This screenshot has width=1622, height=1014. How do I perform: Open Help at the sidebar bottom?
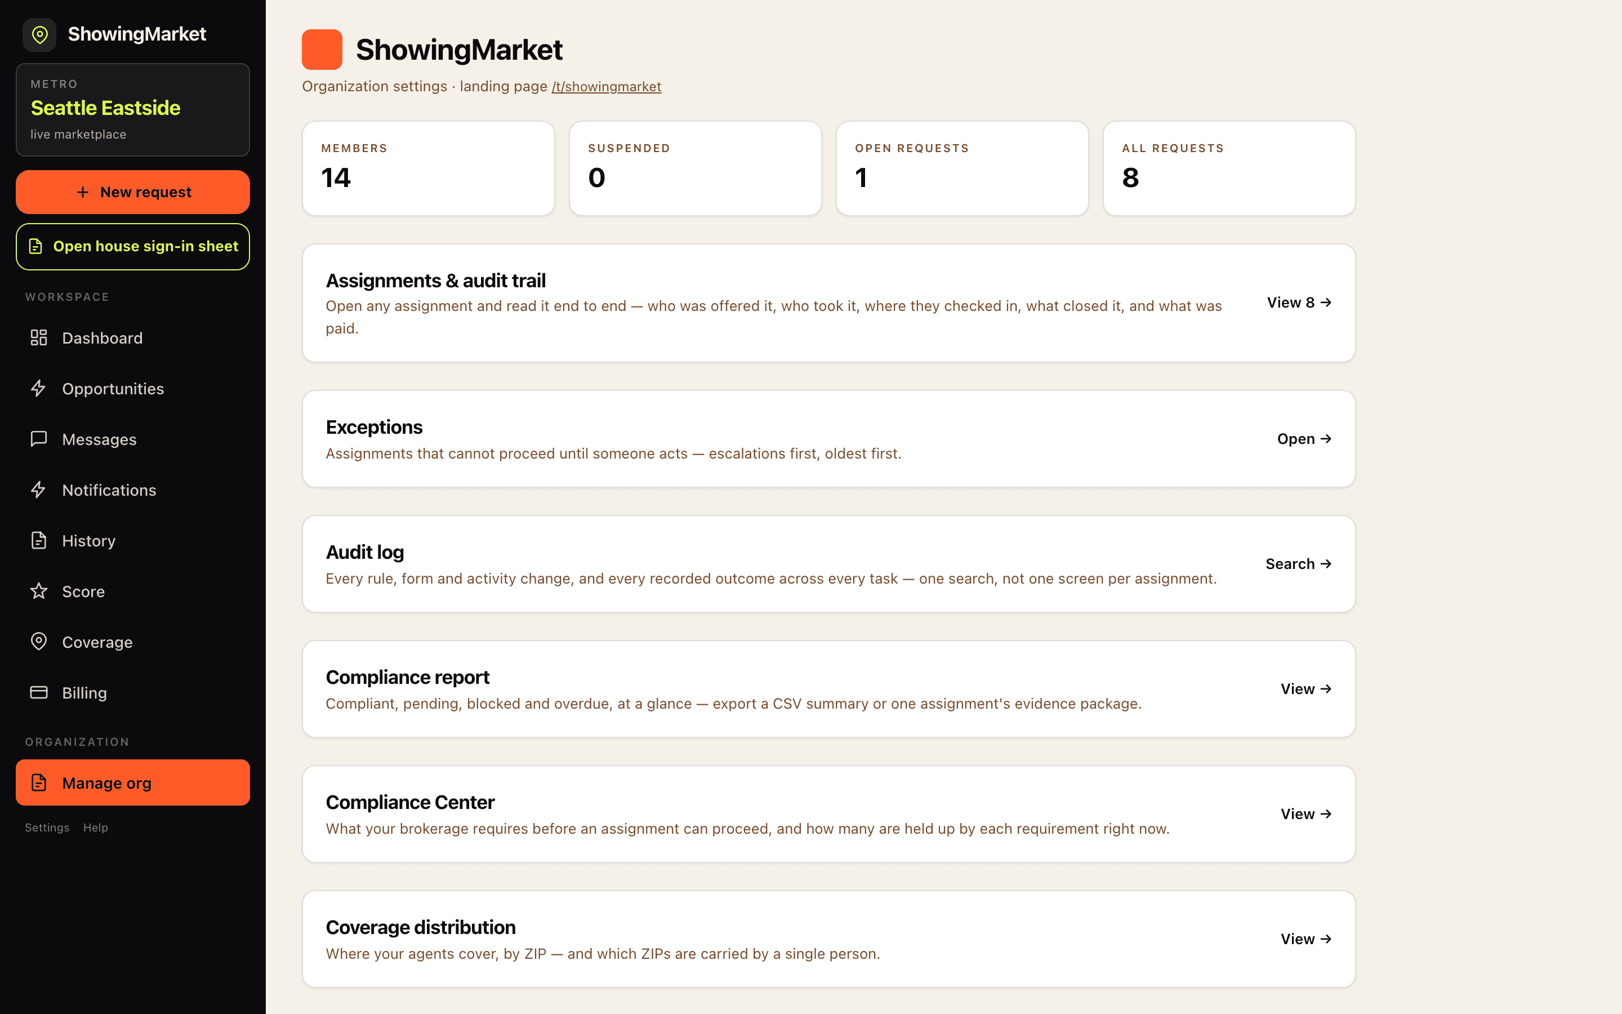(x=95, y=828)
